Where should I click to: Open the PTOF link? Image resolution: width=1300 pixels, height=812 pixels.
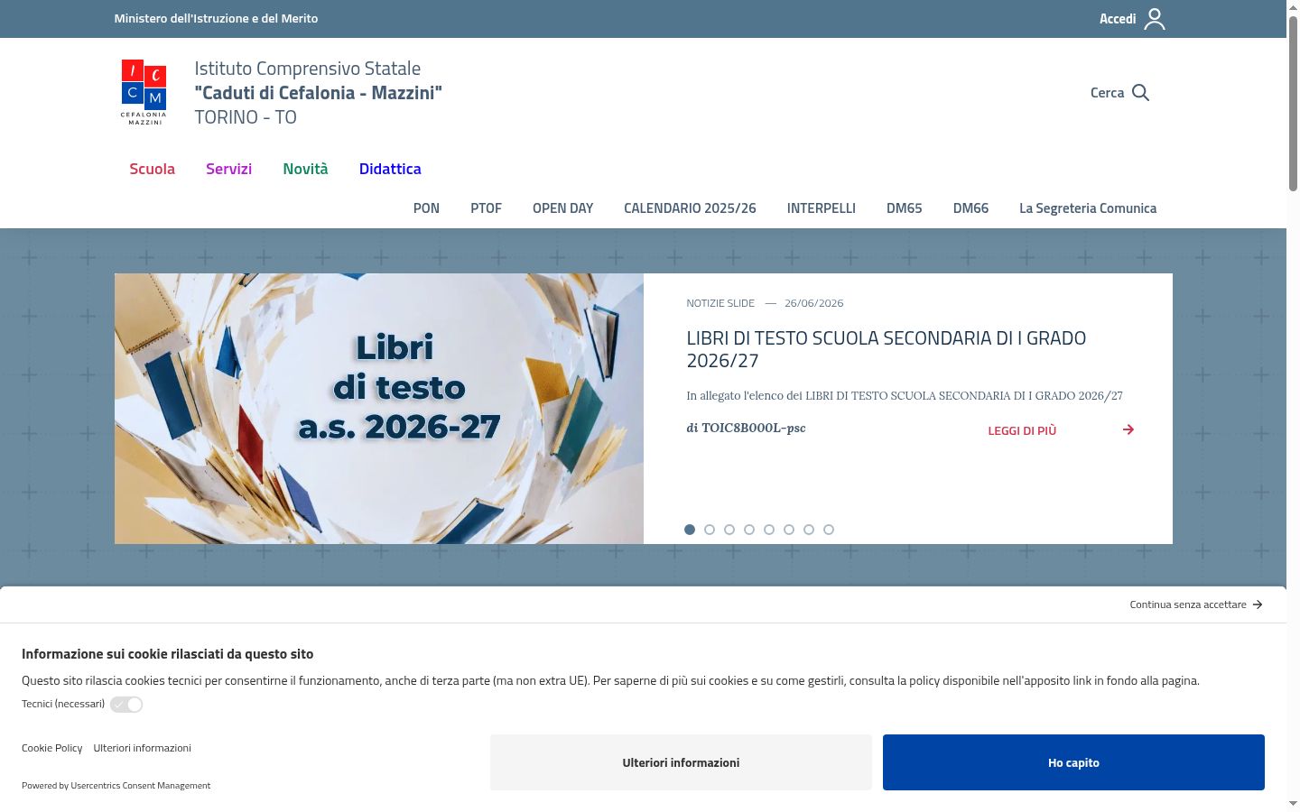click(486, 208)
